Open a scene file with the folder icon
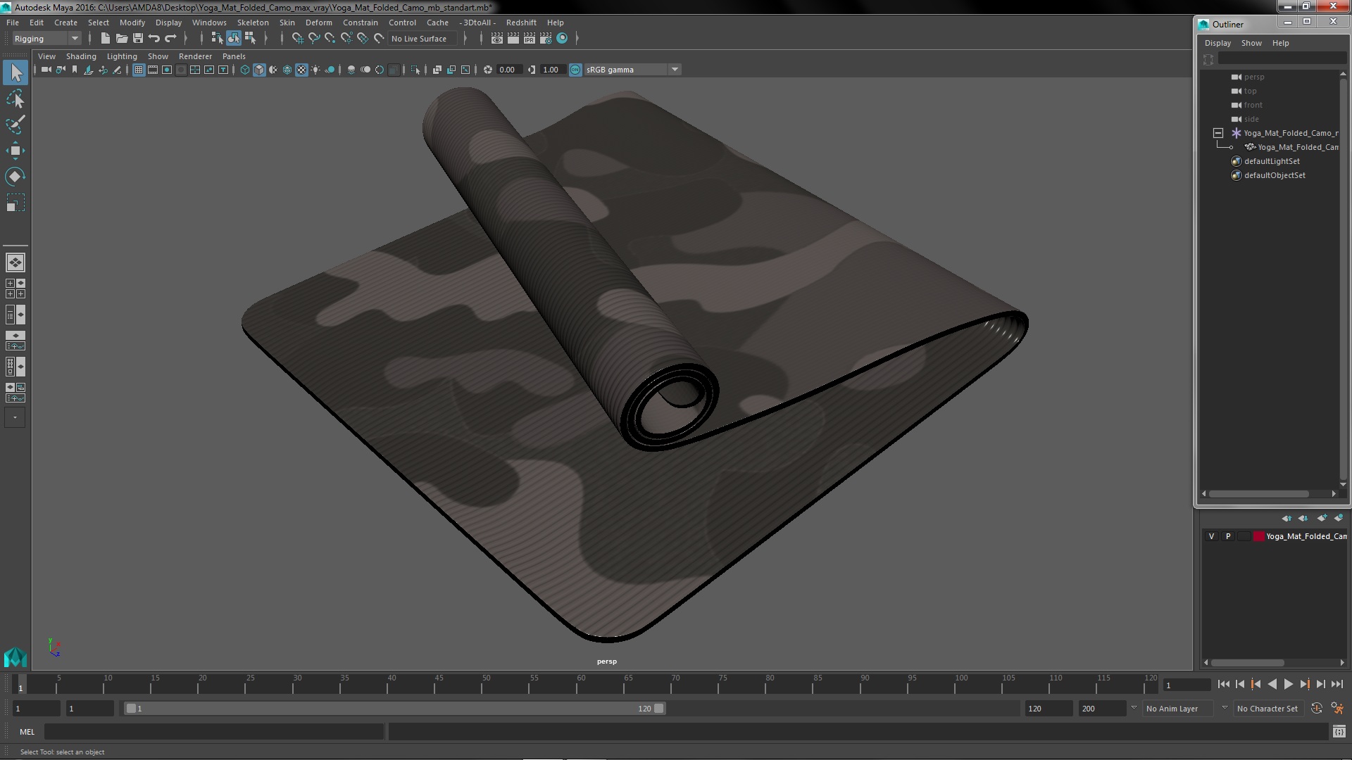Viewport: 1352px width, 760px height. click(x=122, y=39)
